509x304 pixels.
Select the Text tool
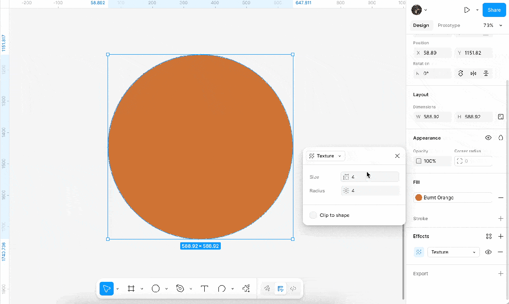tap(205, 288)
